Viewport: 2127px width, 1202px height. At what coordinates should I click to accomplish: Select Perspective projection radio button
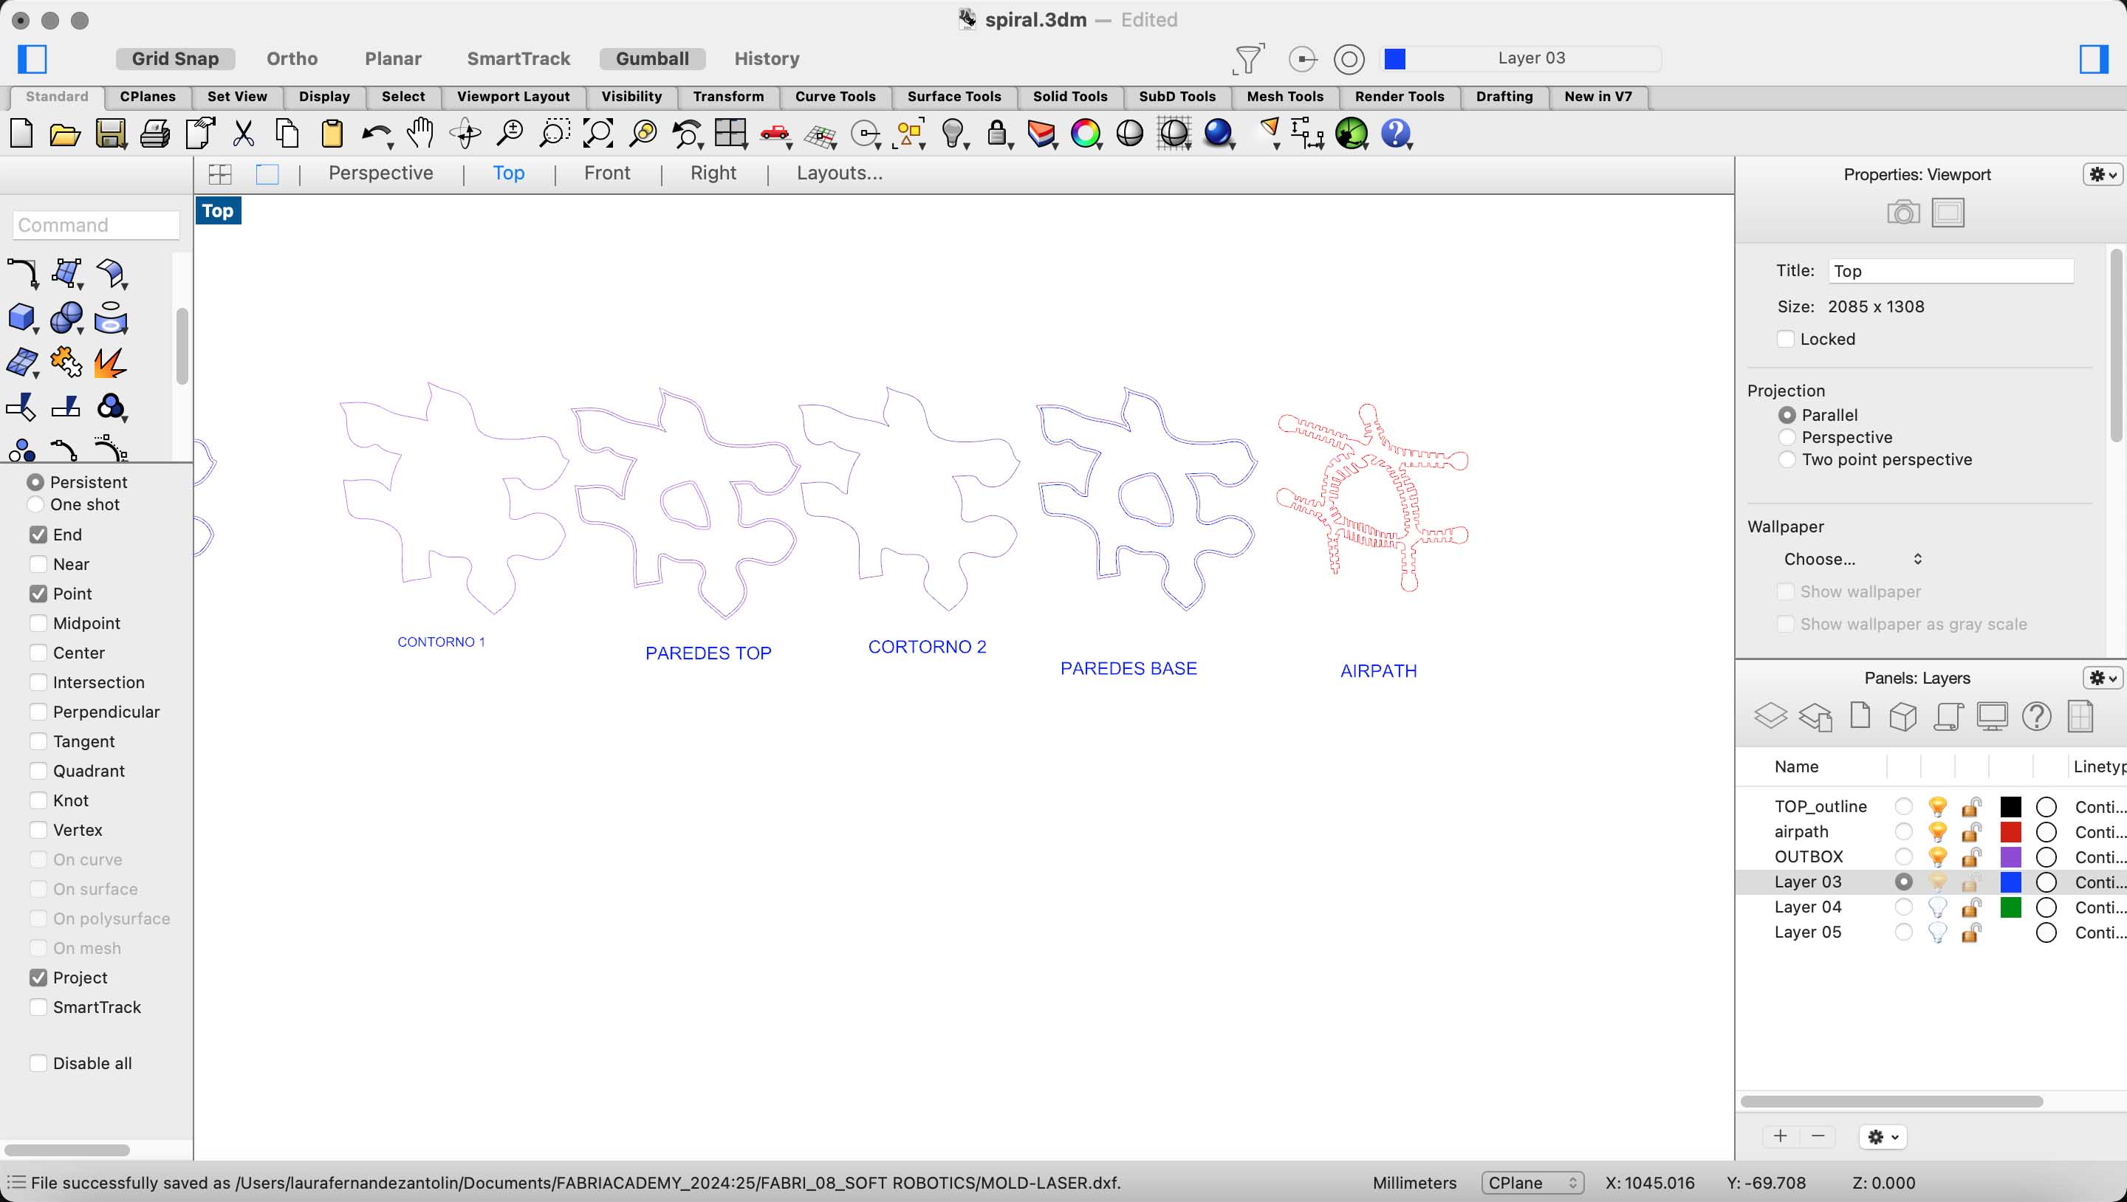coord(1787,438)
